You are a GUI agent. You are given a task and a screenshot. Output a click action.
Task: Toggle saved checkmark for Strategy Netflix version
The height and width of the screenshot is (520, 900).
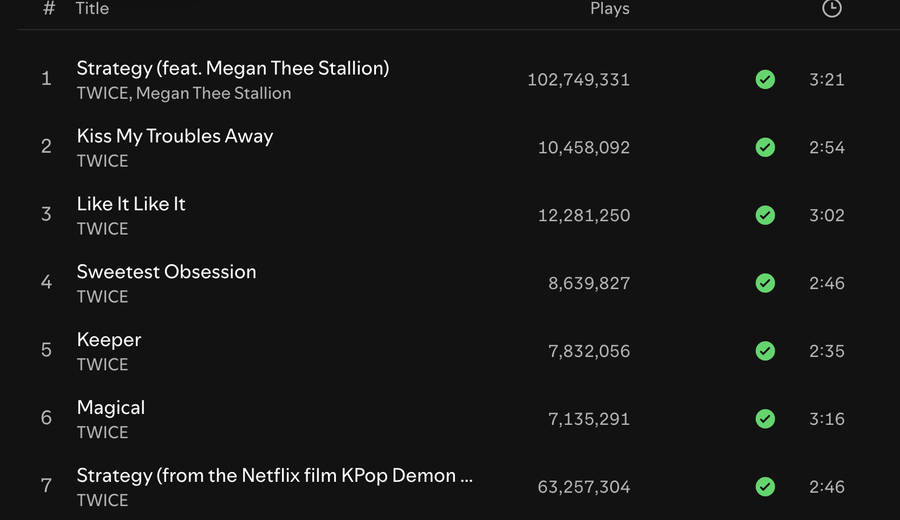(765, 487)
